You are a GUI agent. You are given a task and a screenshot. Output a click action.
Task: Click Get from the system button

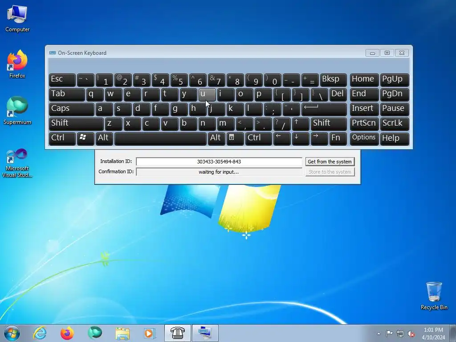coord(330,162)
